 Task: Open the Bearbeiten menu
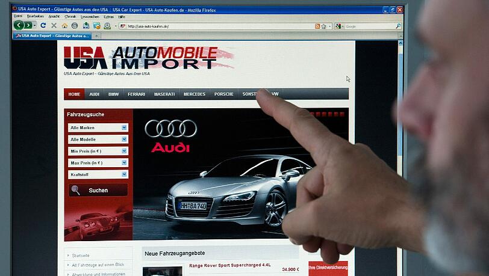[x=36, y=16]
